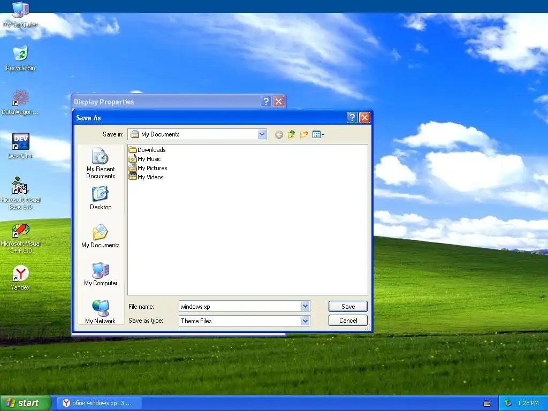
Task: Go to Desktop in places bar
Action: (101, 198)
